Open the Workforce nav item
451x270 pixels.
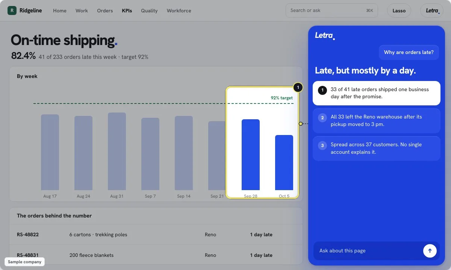point(179,10)
